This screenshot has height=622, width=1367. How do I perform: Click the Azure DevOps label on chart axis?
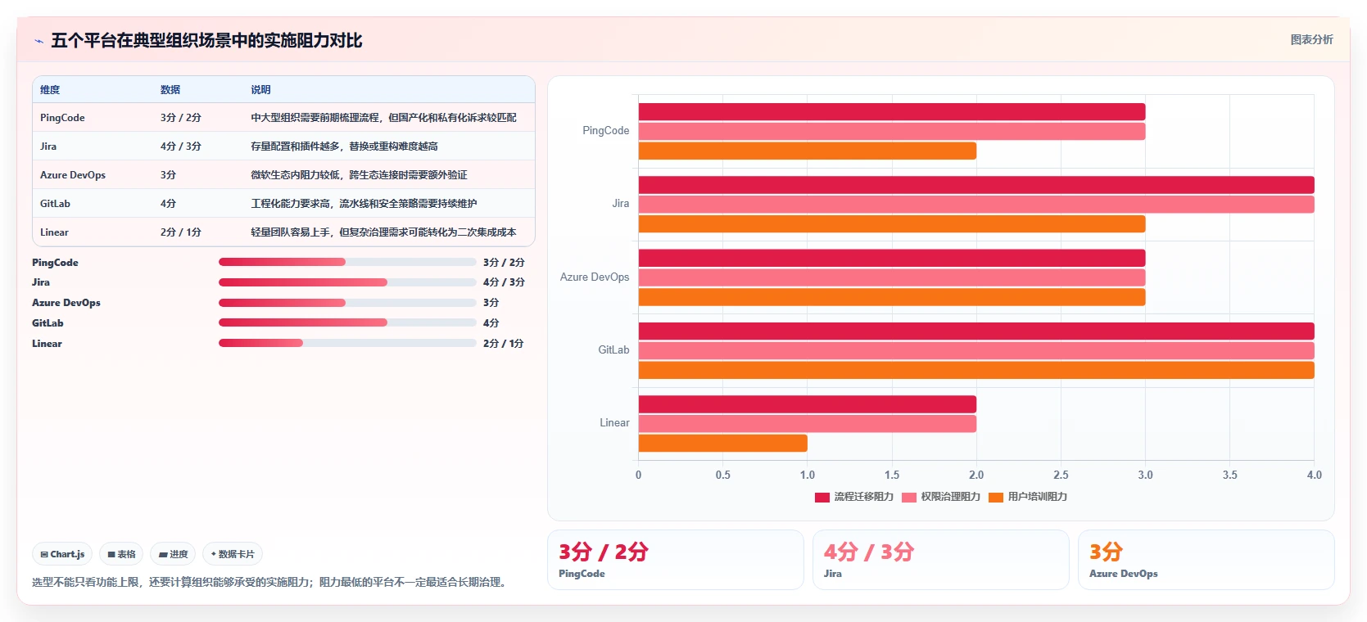(x=595, y=277)
